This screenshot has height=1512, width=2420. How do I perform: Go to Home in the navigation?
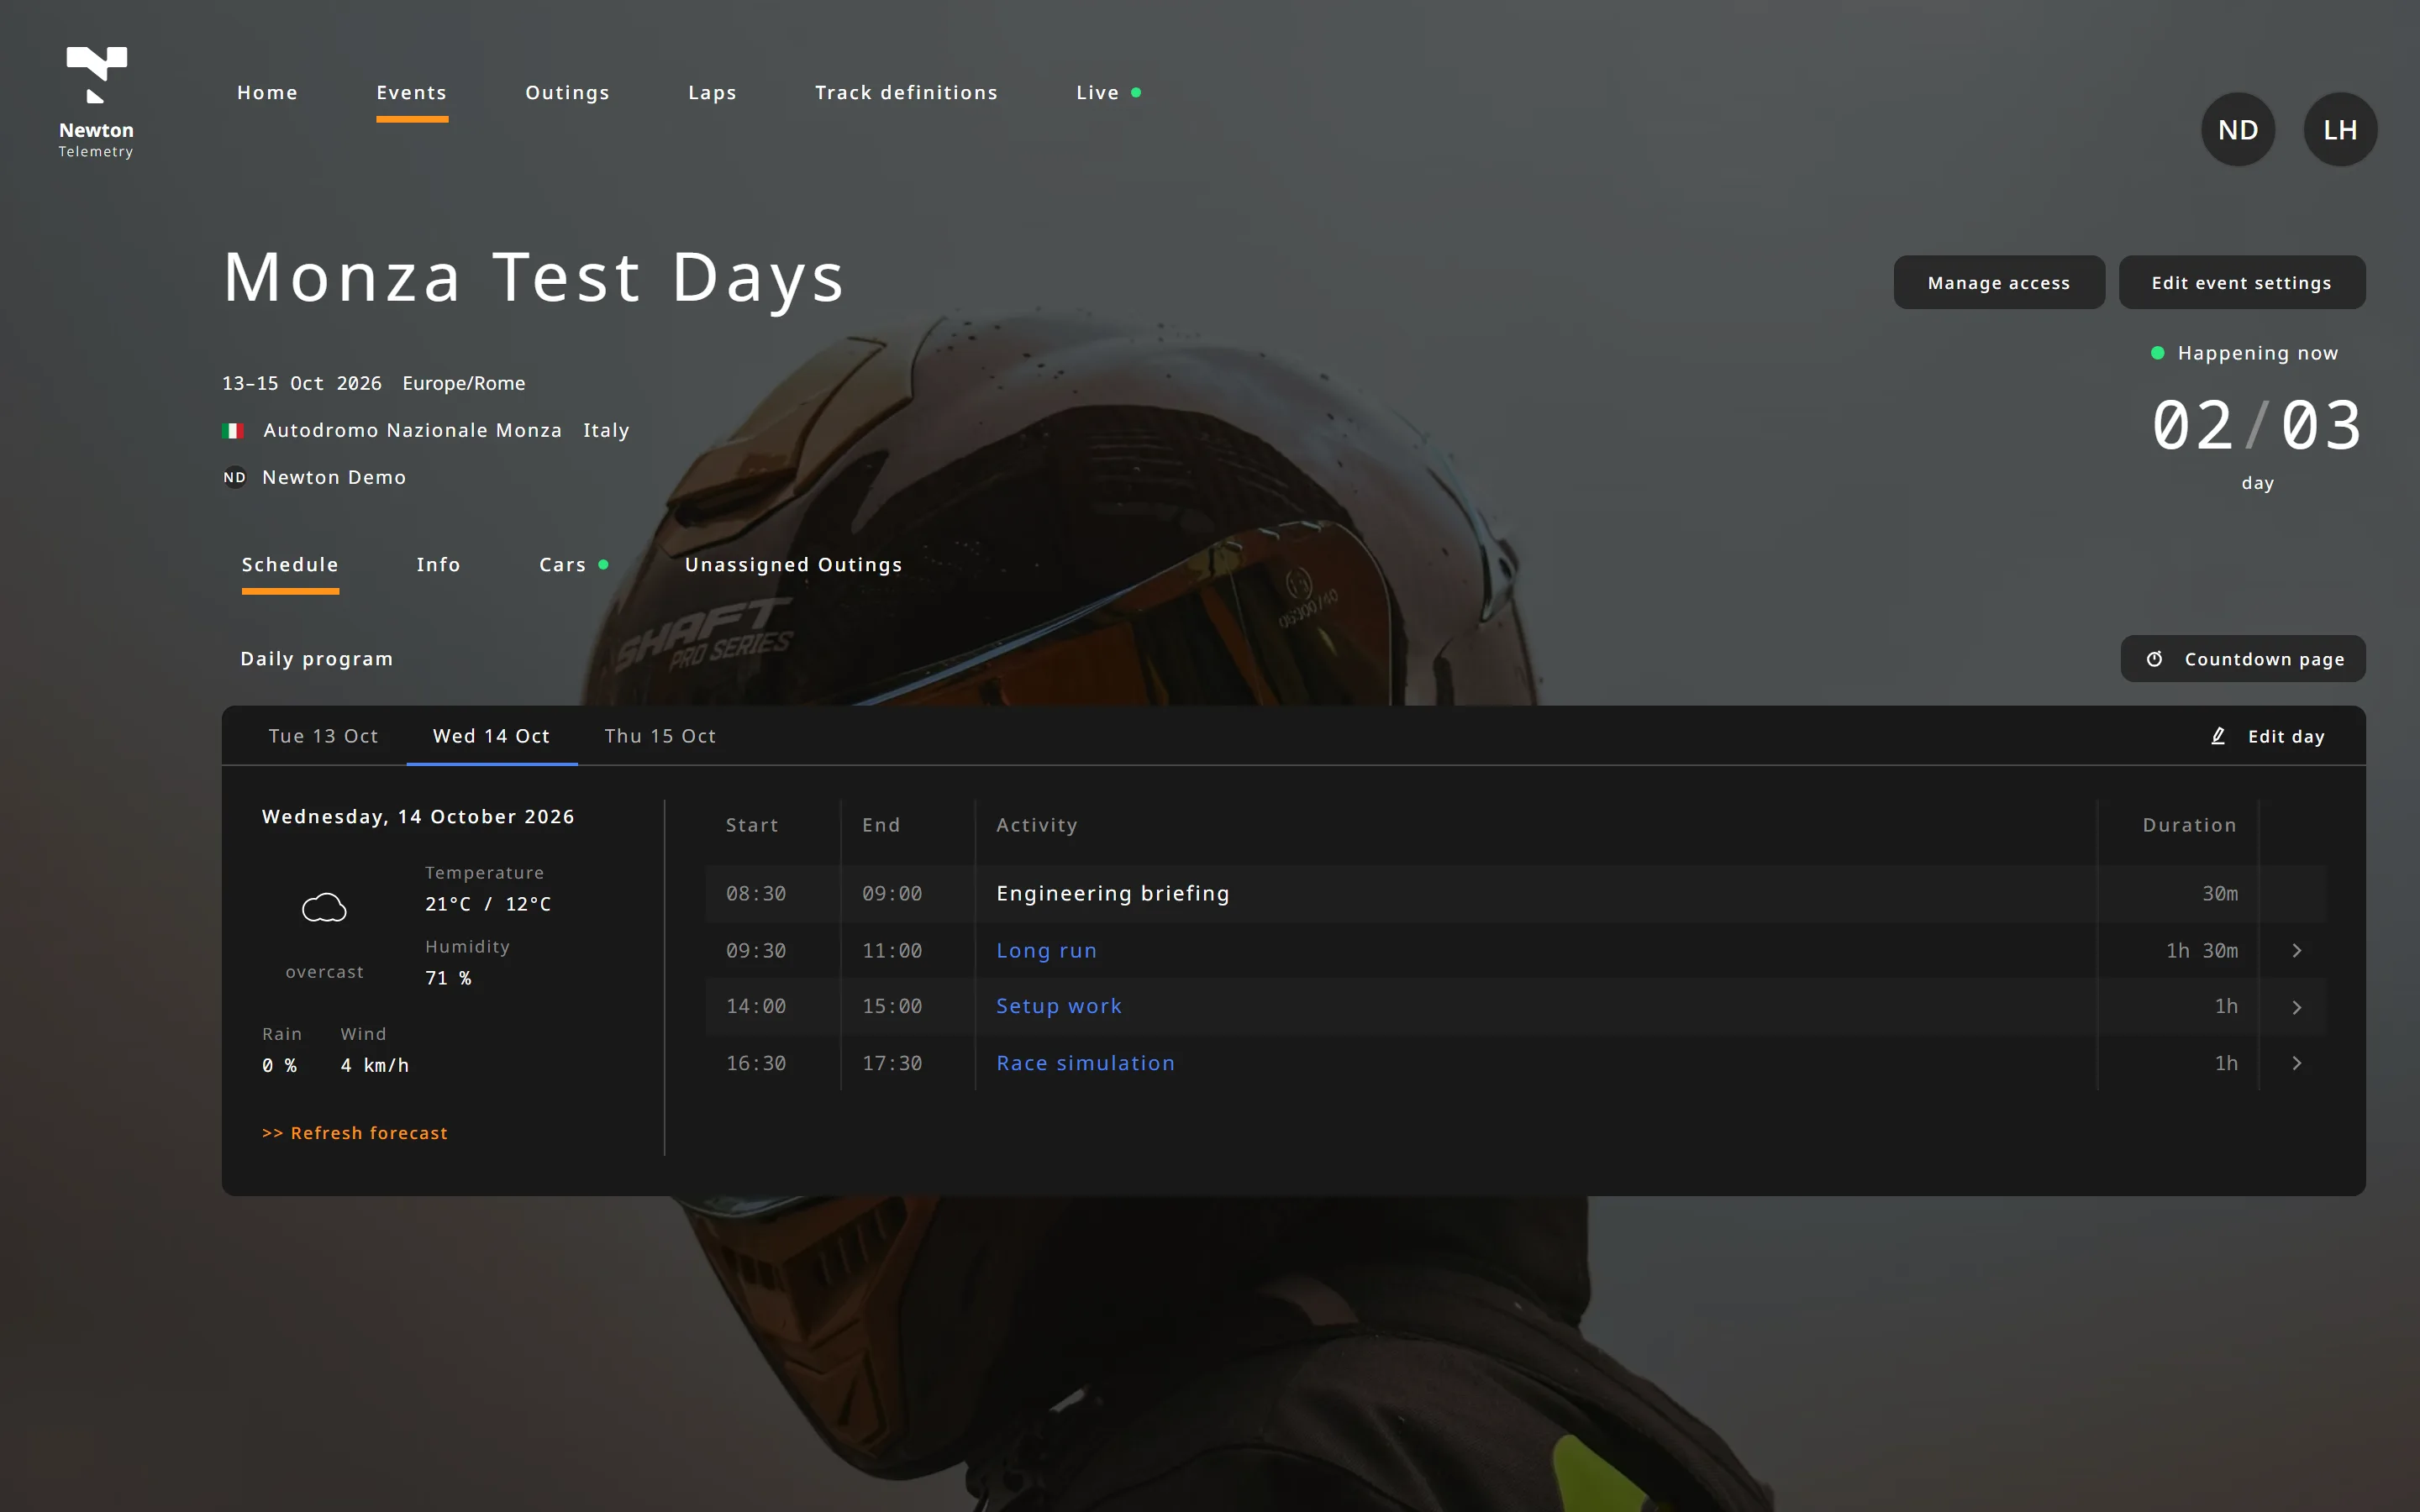point(267,93)
